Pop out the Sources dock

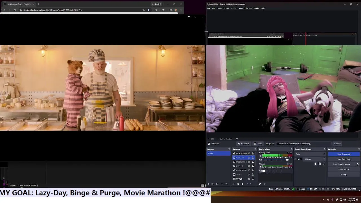tap(255, 149)
